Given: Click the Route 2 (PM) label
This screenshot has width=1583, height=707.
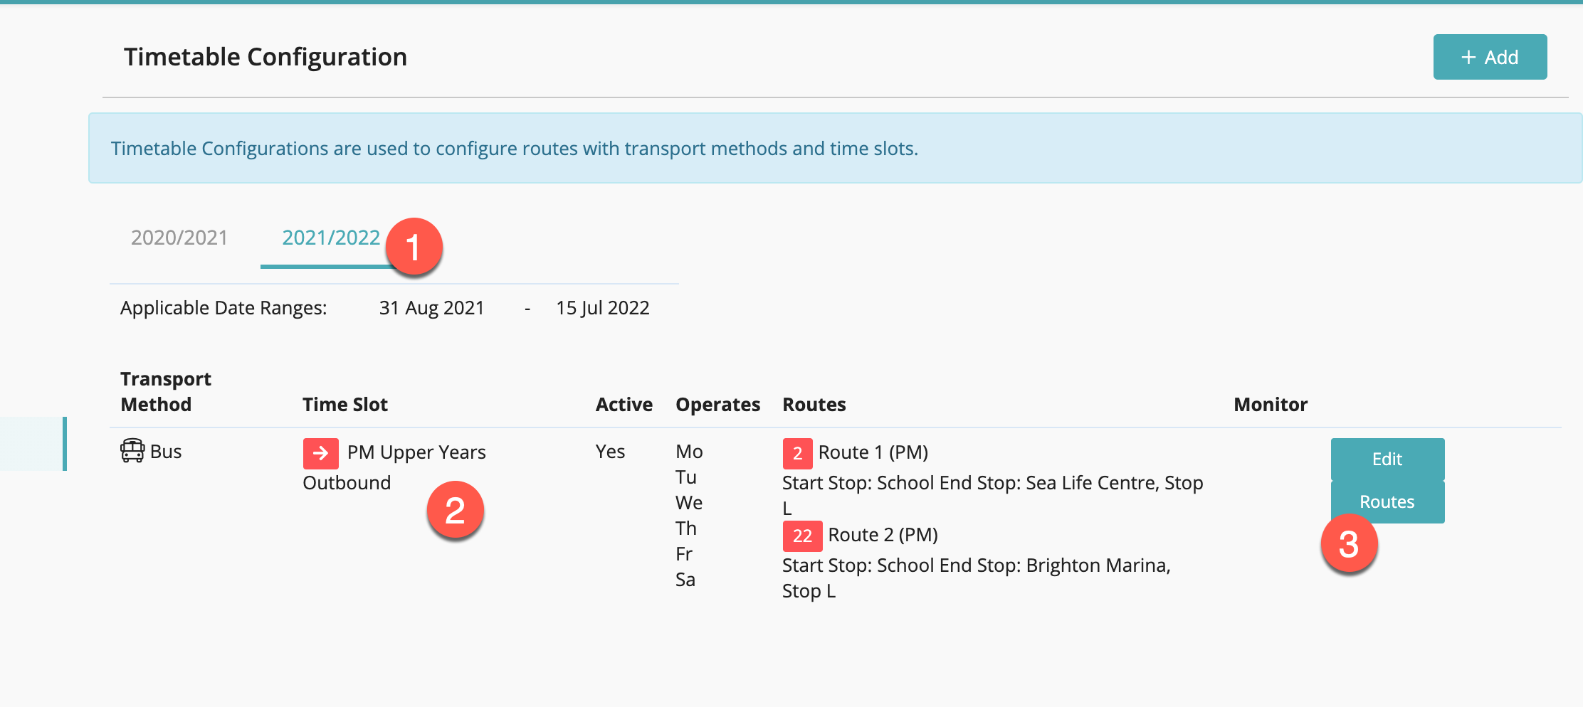Looking at the screenshot, I should click(883, 535).
